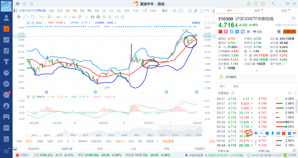Toggle the keep-drawing lock tool icon
Viewport: 298px width, 158px height.
pos(98,17)
